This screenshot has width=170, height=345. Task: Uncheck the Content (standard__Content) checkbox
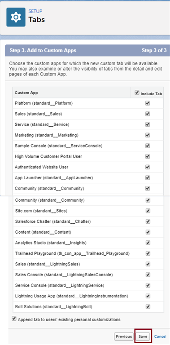(x=148, y=232)
